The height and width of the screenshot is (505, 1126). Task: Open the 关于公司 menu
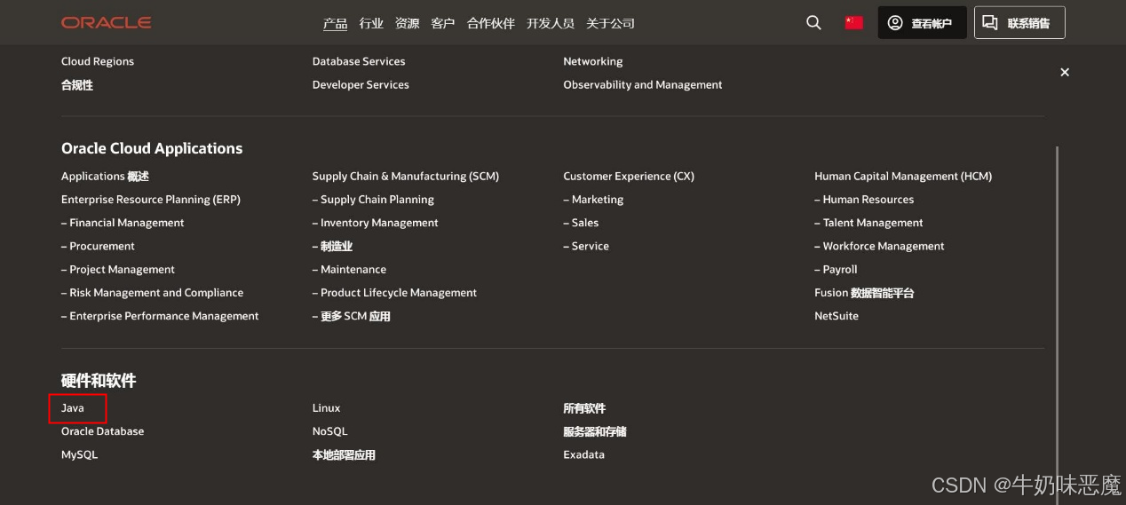610,23
